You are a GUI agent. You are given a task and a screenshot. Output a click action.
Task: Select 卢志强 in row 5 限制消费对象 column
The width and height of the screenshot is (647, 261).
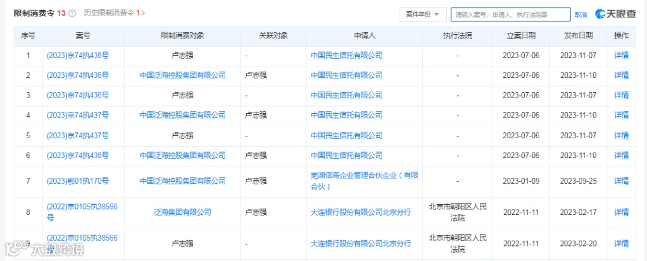coord(182,135)
